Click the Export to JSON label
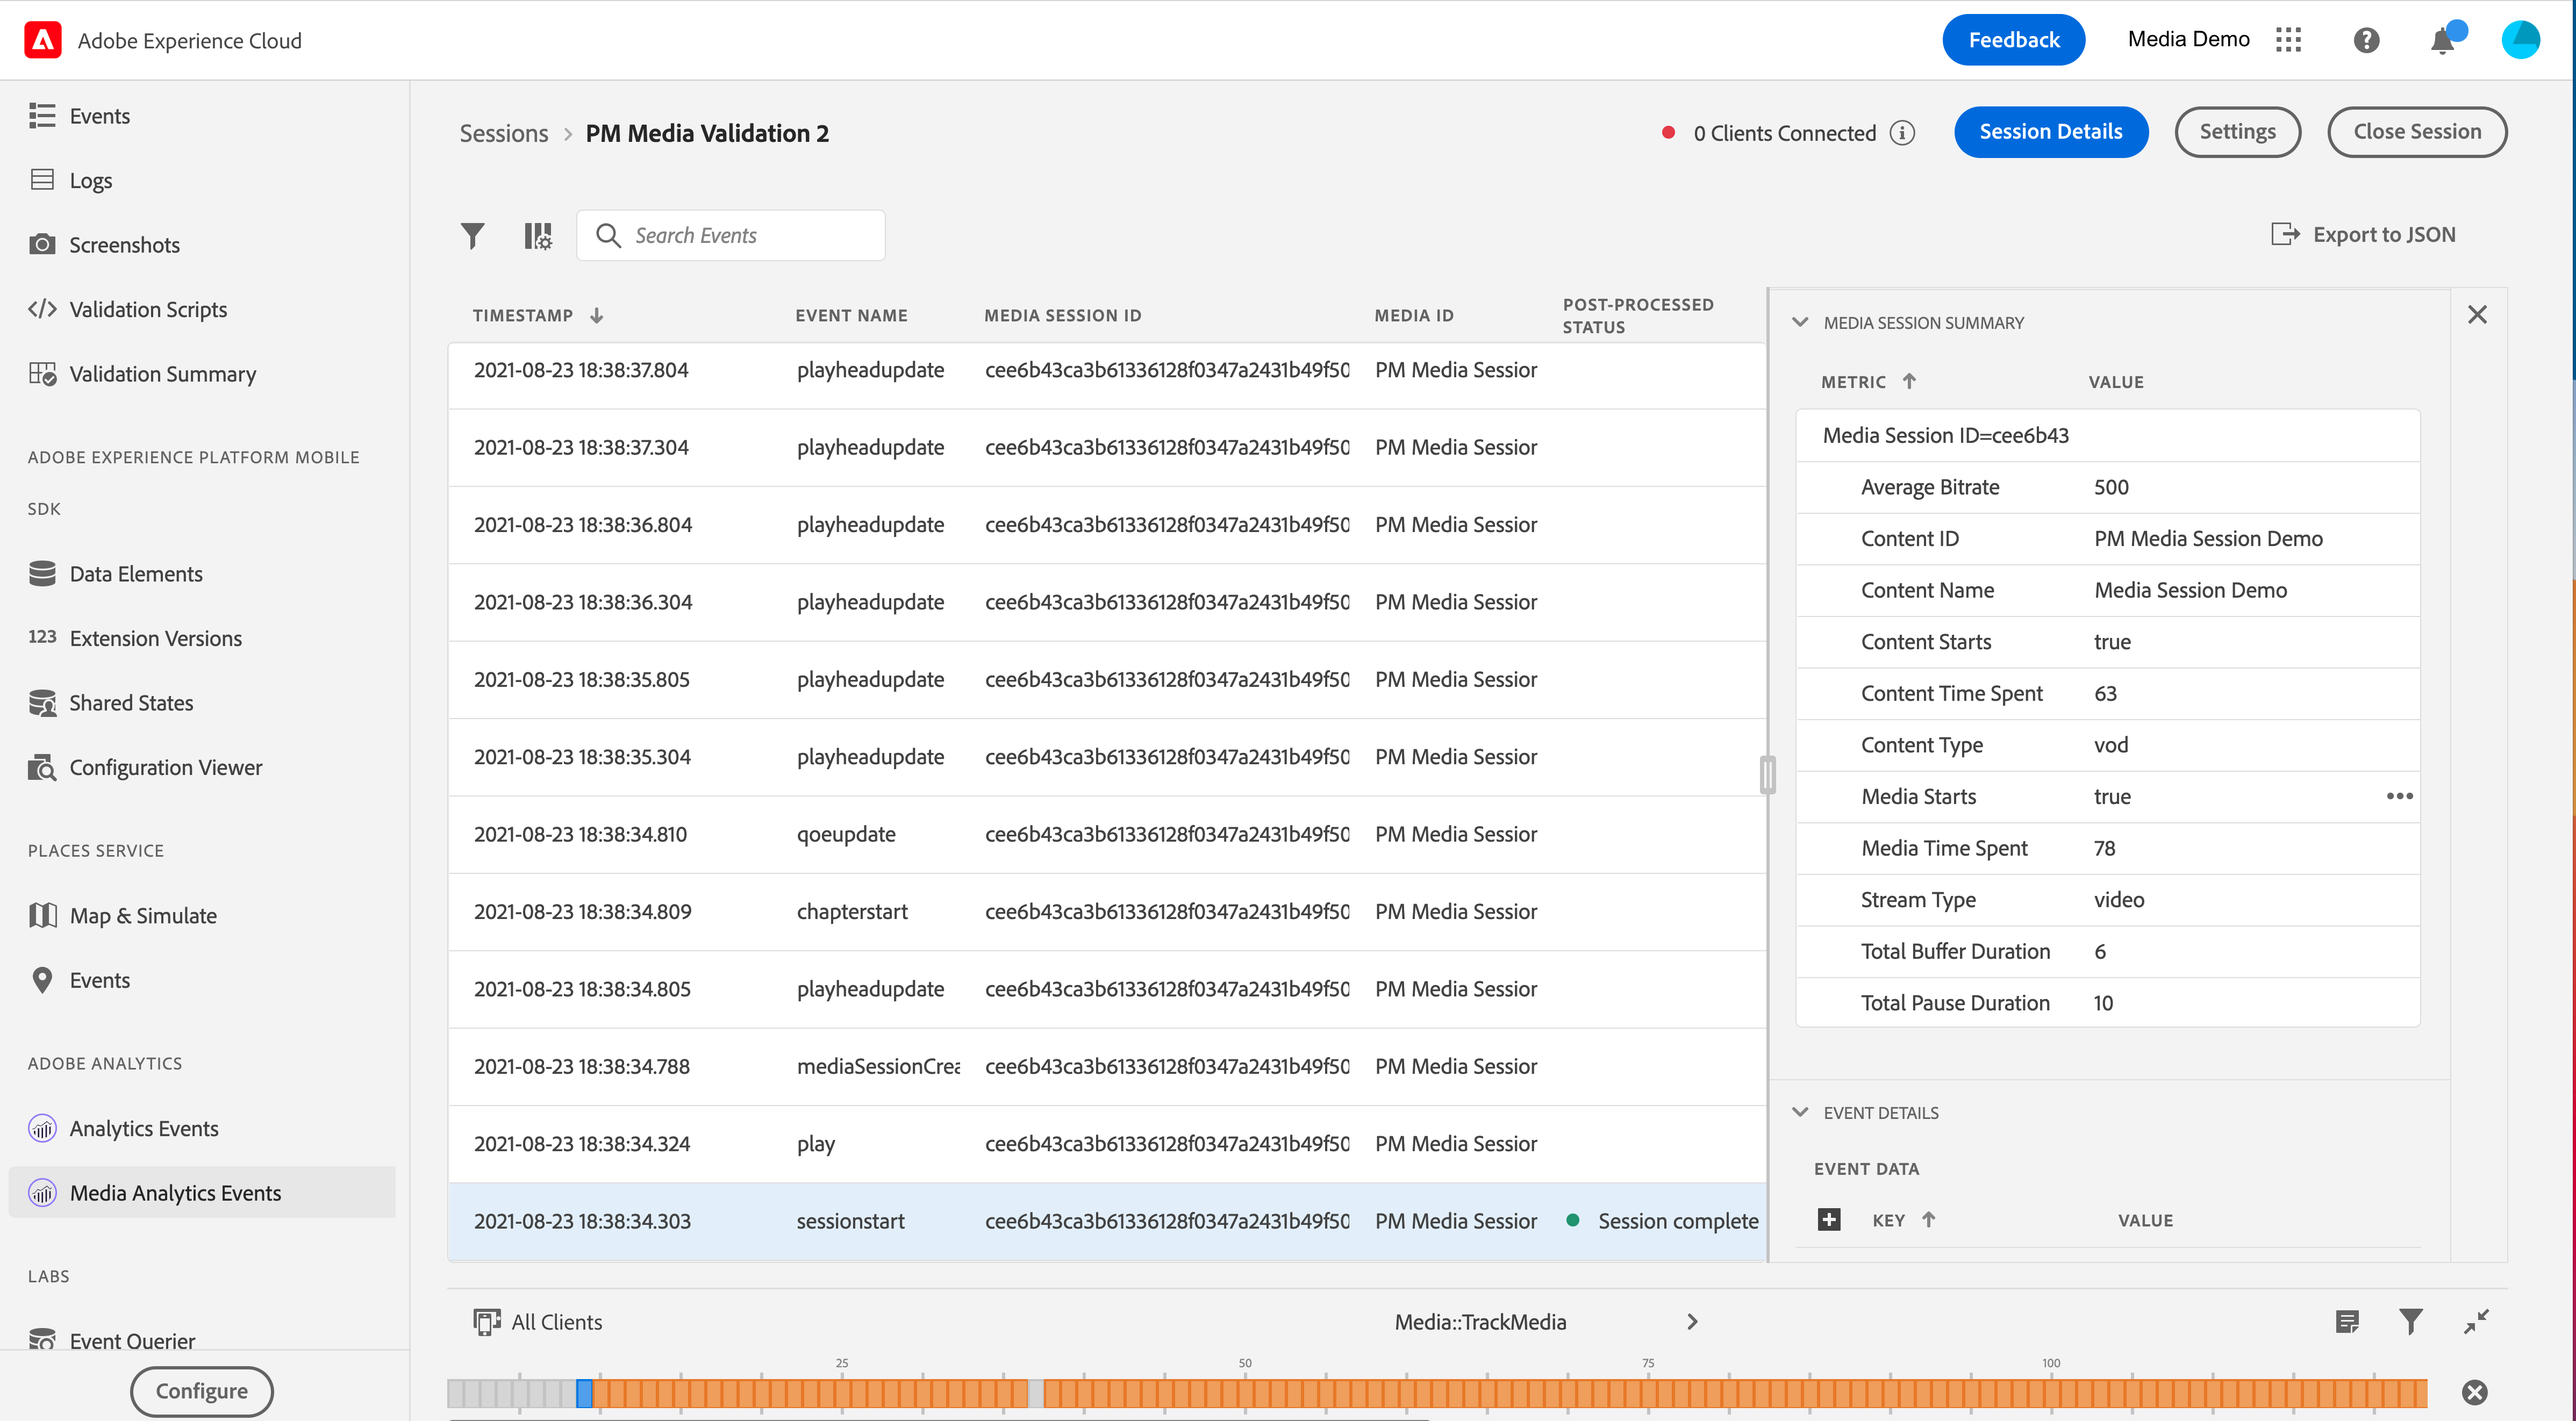The image size is (2576, 1421). pos(2384,234)
